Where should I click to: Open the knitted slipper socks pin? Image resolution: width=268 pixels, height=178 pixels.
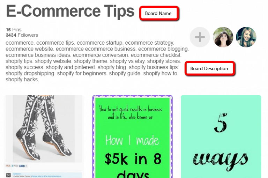point(44,128)
